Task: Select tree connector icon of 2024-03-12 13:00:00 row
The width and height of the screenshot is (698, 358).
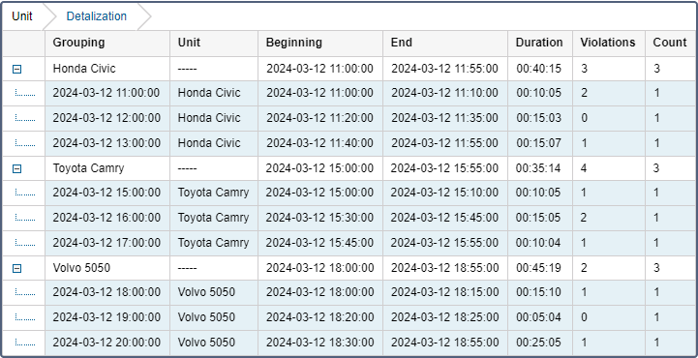Action: 25,143
